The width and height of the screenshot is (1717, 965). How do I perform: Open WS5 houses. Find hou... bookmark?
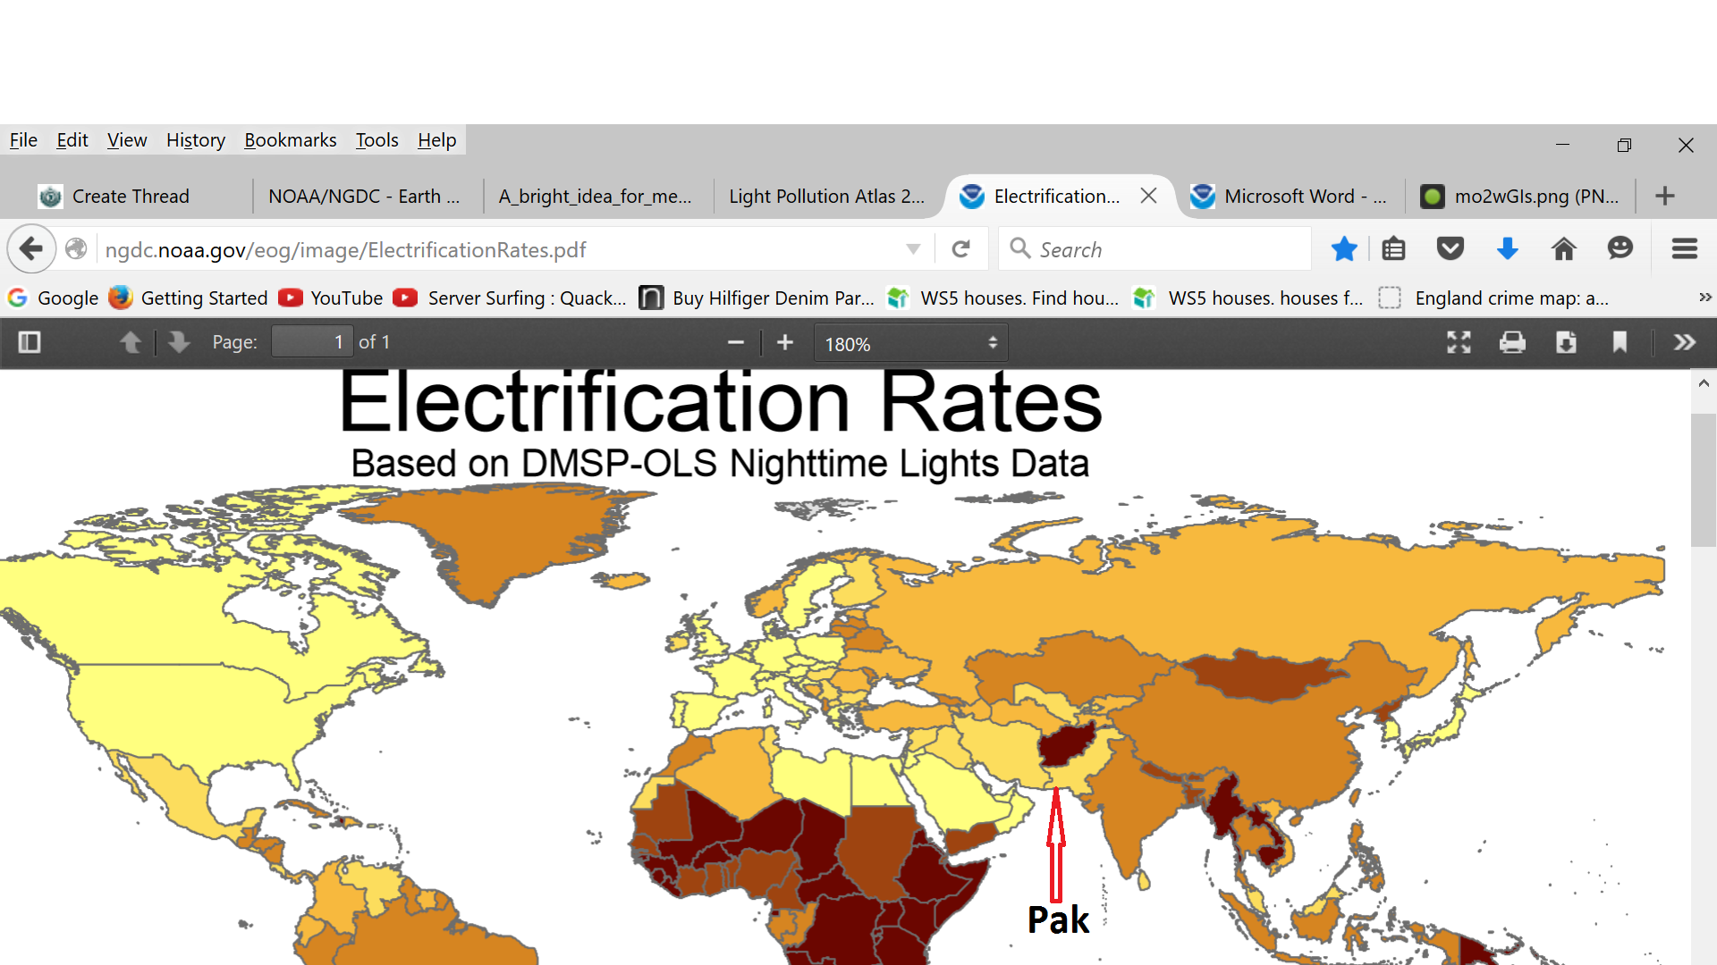tap(1003, 298)
